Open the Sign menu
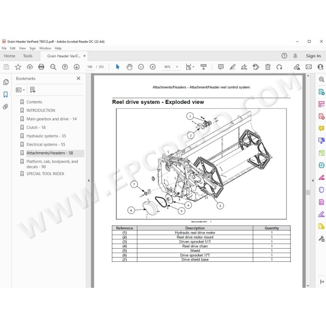326x326 pixels. [33, 48]
